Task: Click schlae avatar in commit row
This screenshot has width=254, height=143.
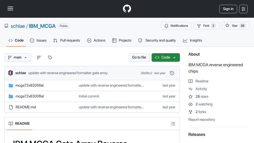Action: tap(11, 73)
